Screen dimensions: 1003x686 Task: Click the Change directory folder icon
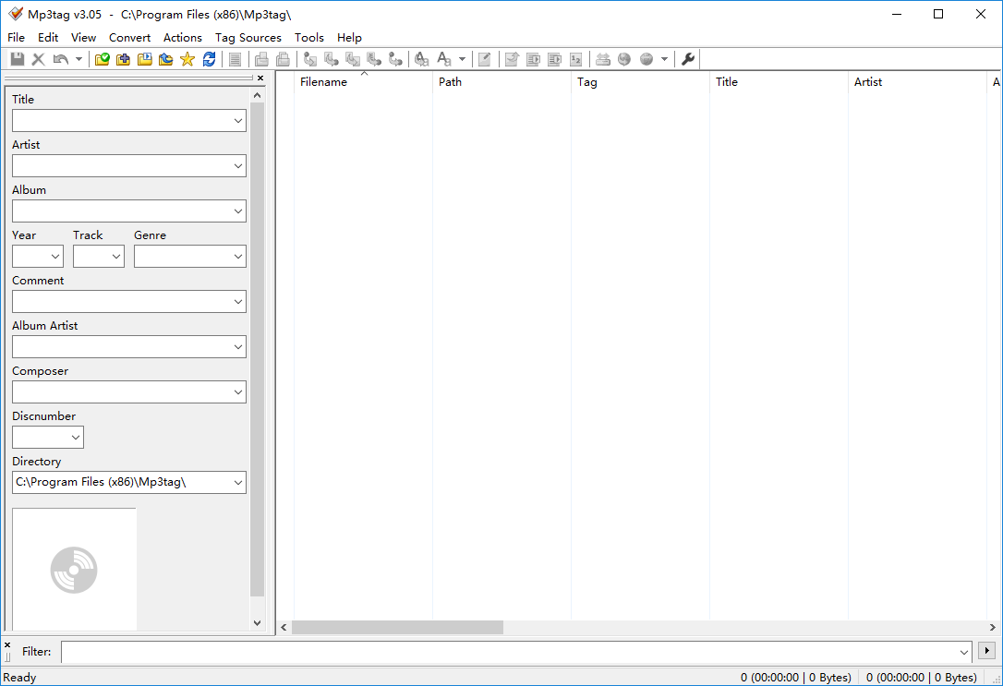(103, 59)
